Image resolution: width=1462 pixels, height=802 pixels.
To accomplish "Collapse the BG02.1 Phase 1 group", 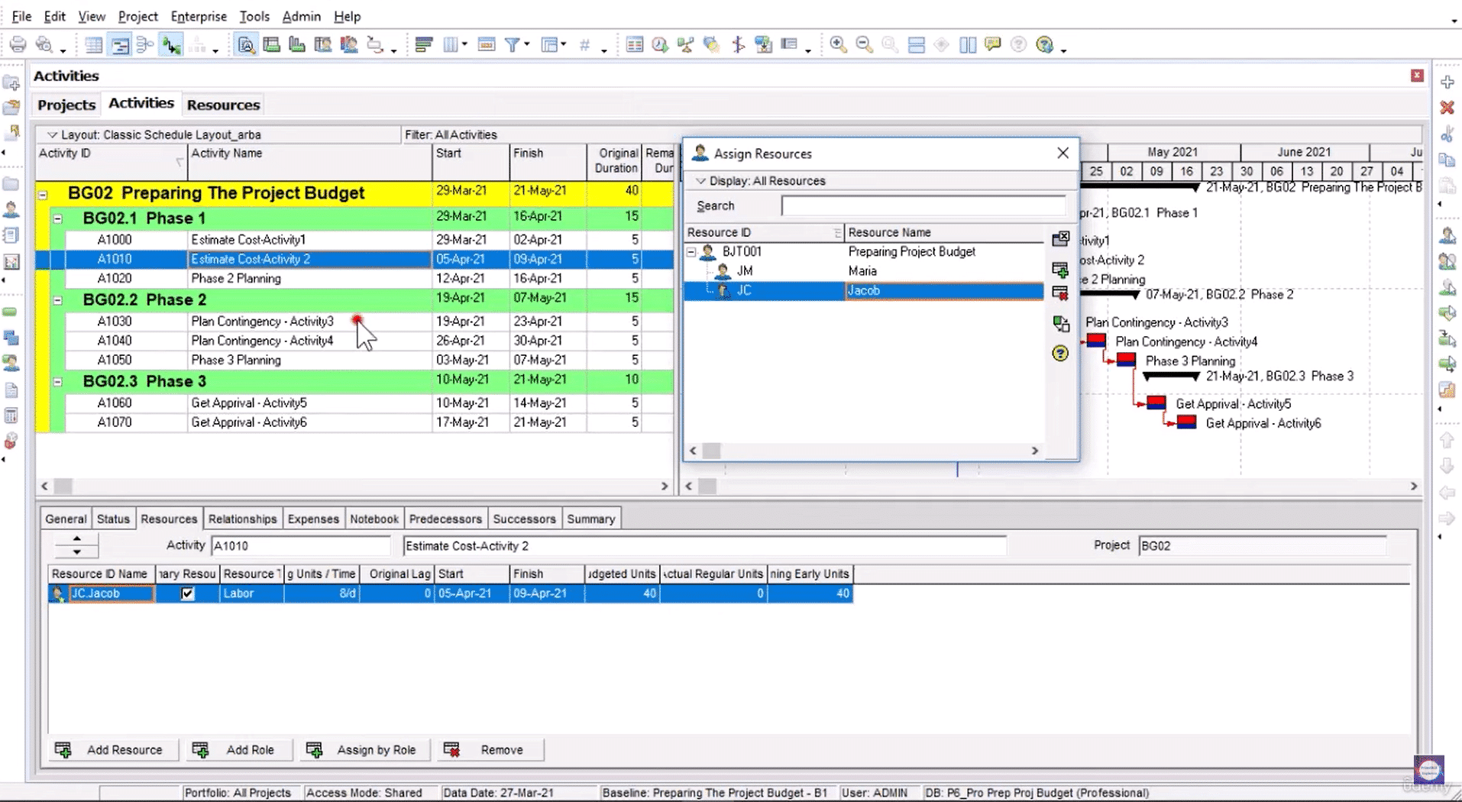I will point(59,218).
